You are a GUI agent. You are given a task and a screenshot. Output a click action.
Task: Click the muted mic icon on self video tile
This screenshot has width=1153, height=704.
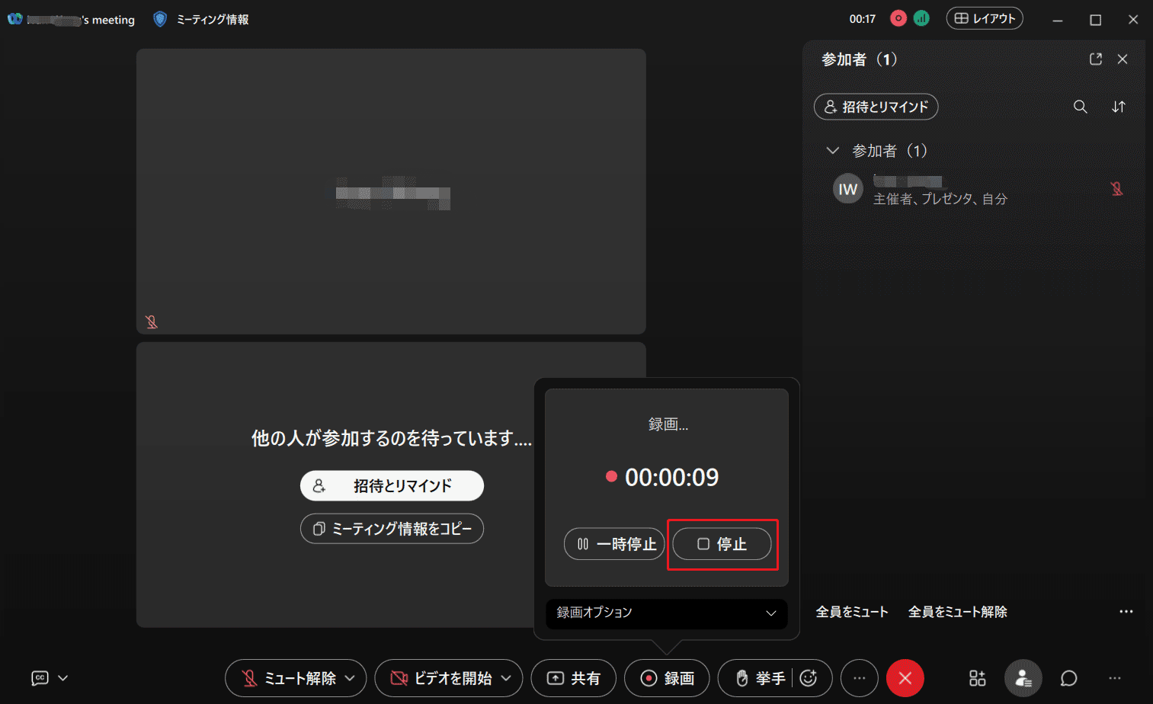152,322
